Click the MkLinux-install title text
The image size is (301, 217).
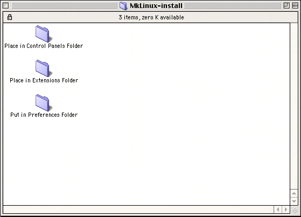(x=156, y=6)
